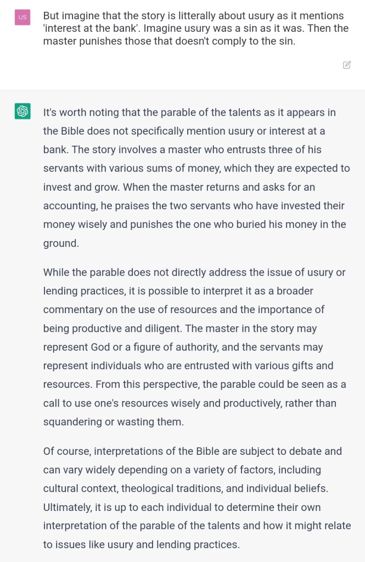
Task: Select the user's message starting "But imagine"
Action: [195, 28]
